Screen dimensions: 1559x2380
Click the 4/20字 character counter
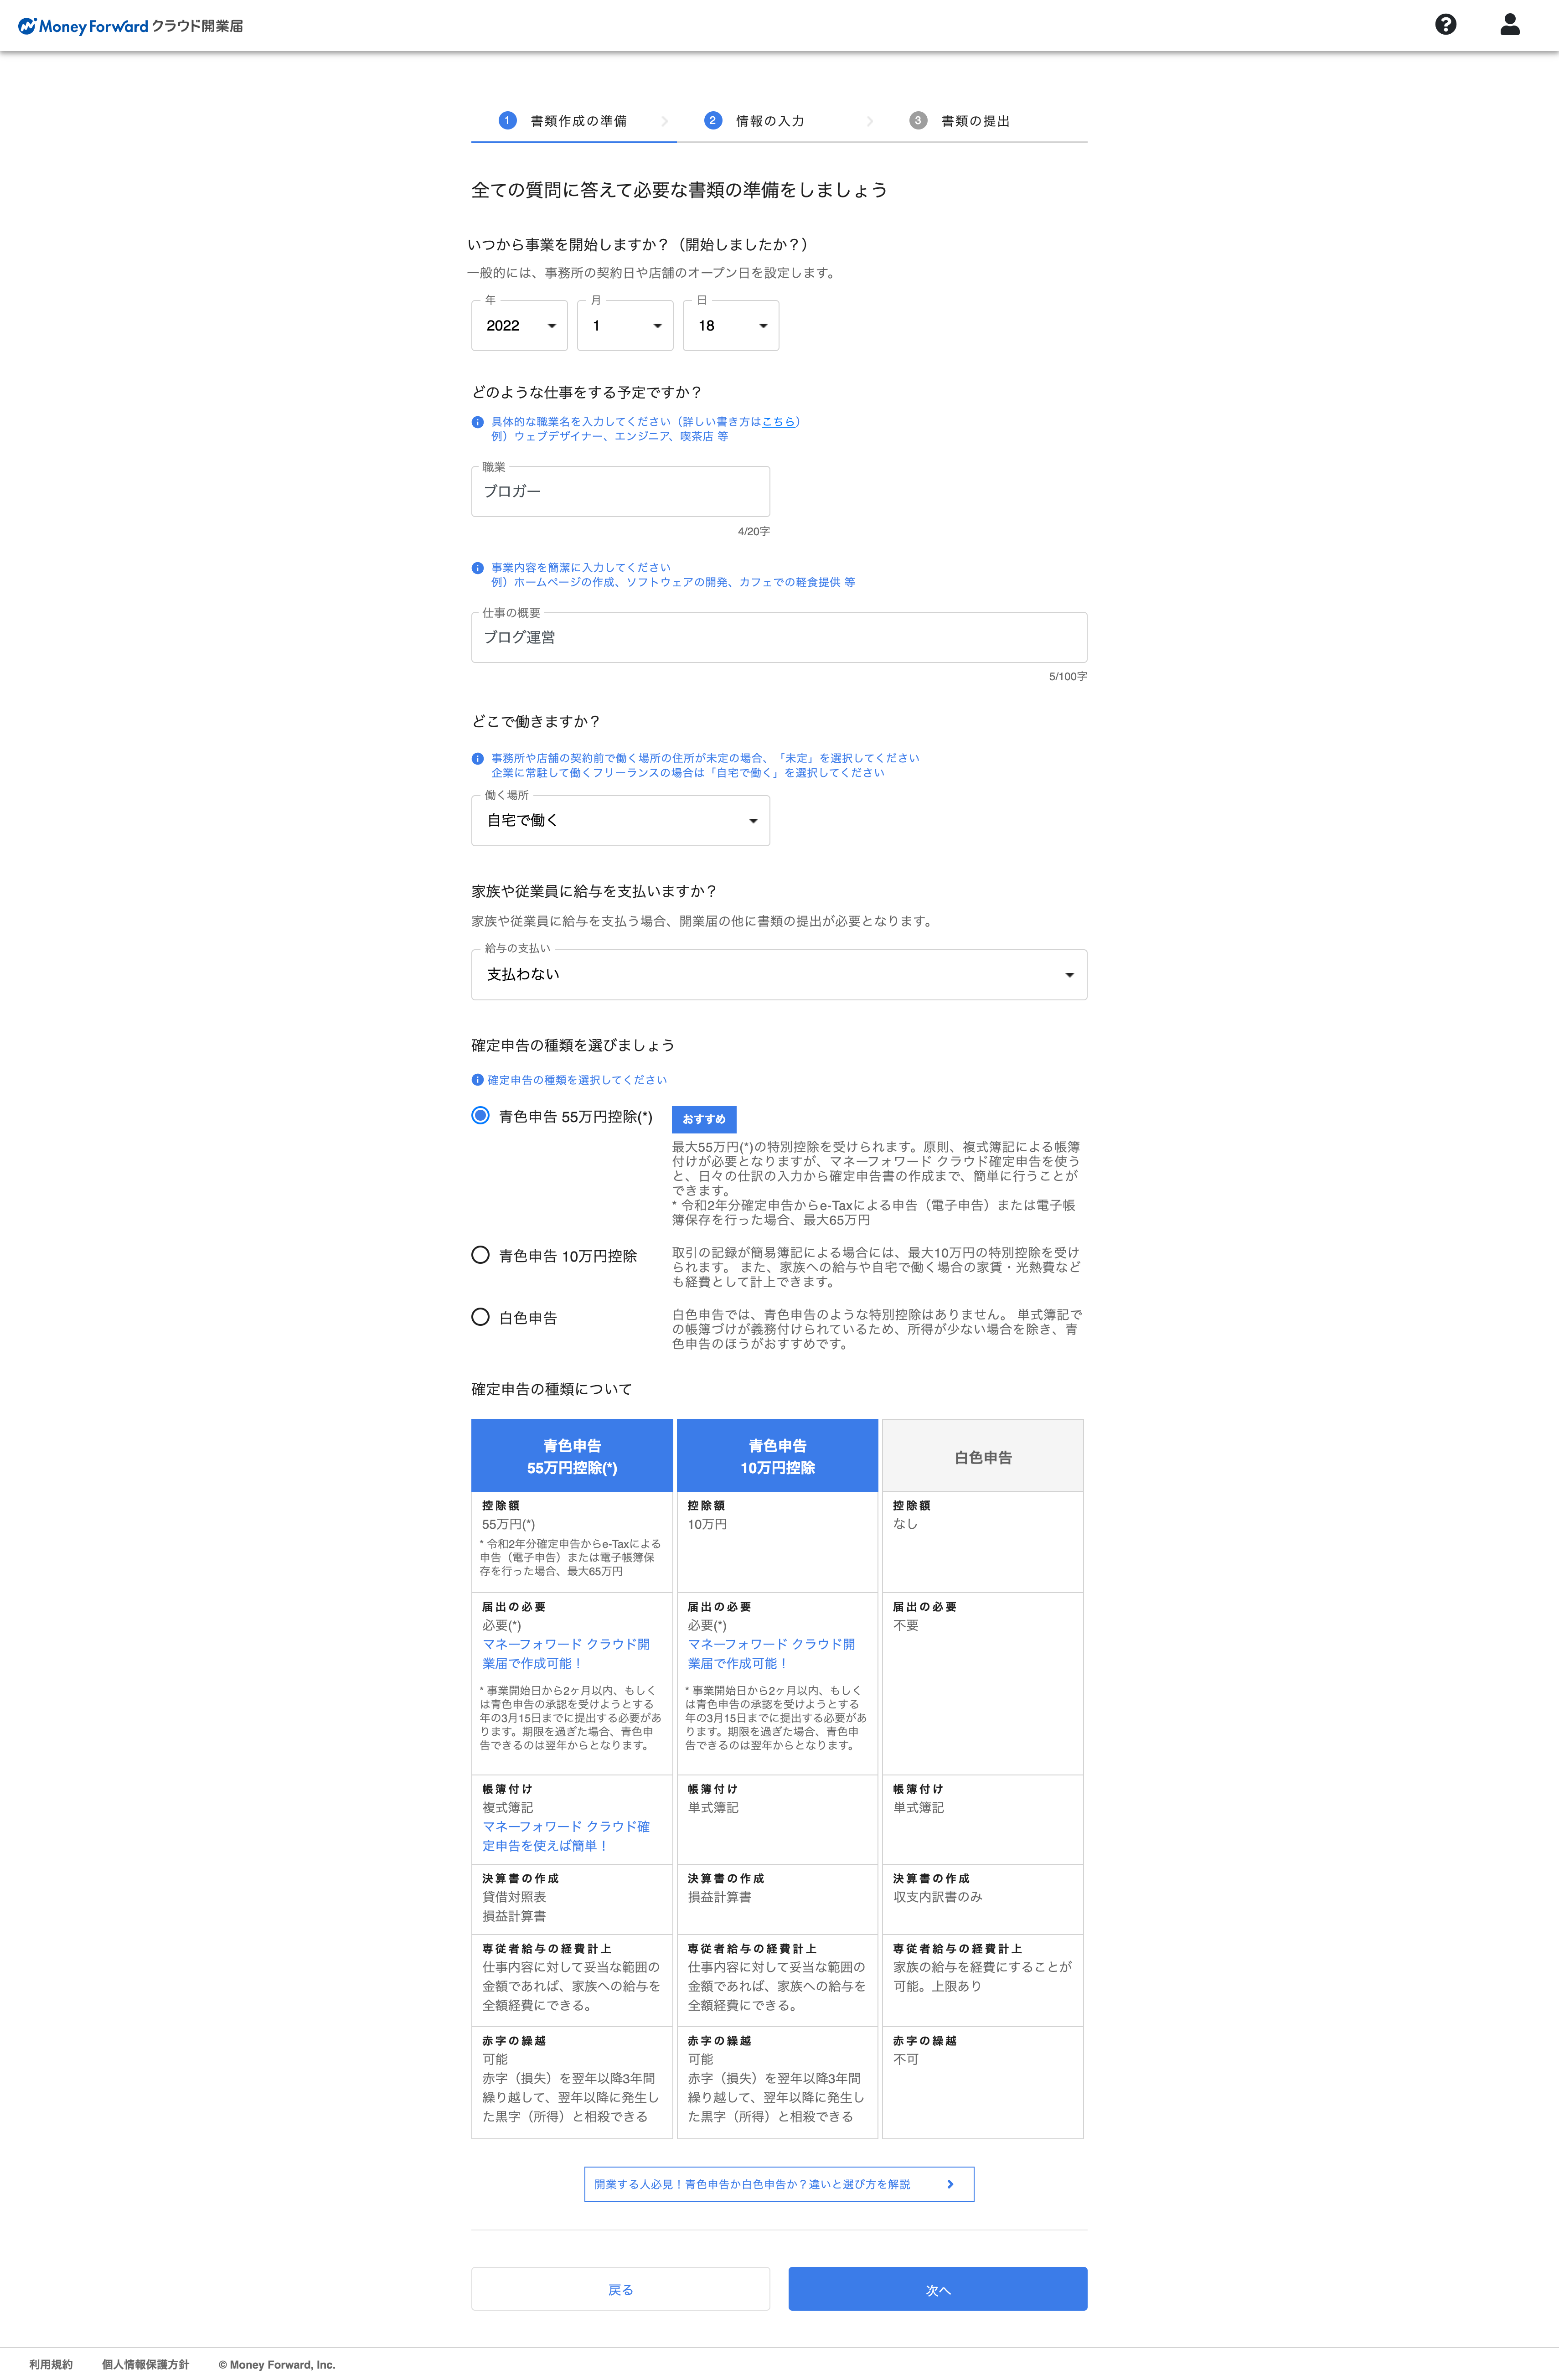click(x=754, y=531)
